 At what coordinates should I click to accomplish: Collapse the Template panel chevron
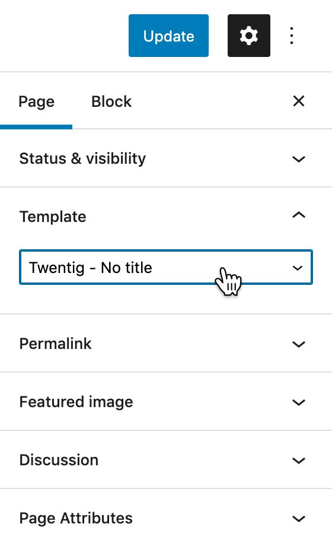[299, 215]
